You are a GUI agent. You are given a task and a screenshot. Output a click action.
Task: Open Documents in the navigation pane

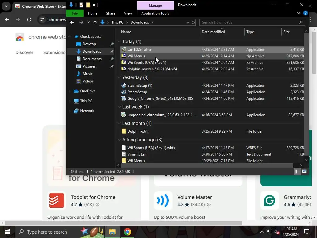[92, 59]
